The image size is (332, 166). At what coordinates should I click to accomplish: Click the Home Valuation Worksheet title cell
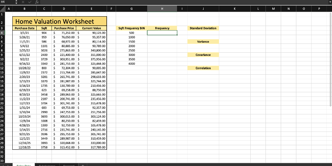60,21
